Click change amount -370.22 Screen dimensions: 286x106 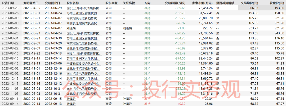coord(180,33)
